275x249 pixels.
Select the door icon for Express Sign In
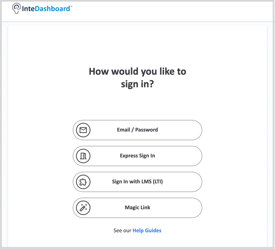tap(83, 156)
